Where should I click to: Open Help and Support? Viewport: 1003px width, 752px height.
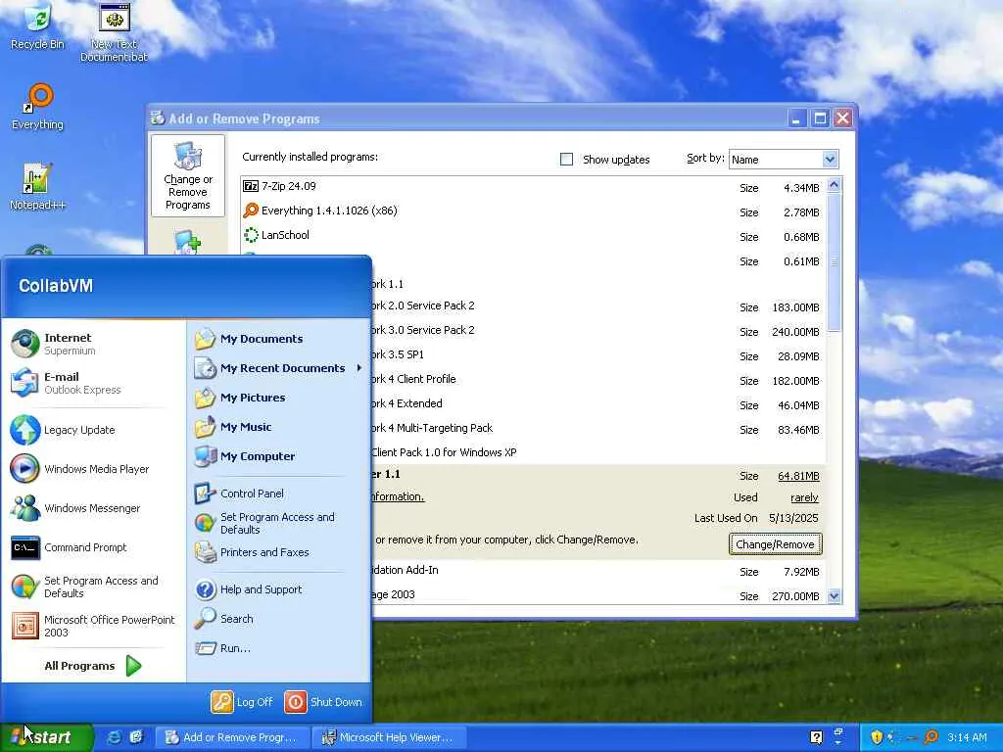coord(279,589)
